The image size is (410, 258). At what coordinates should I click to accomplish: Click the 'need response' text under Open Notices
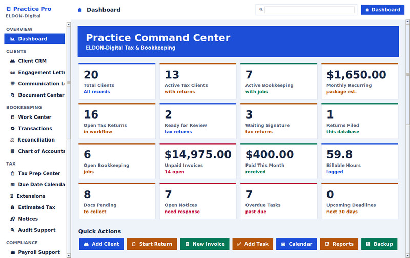tap(182, 212)
